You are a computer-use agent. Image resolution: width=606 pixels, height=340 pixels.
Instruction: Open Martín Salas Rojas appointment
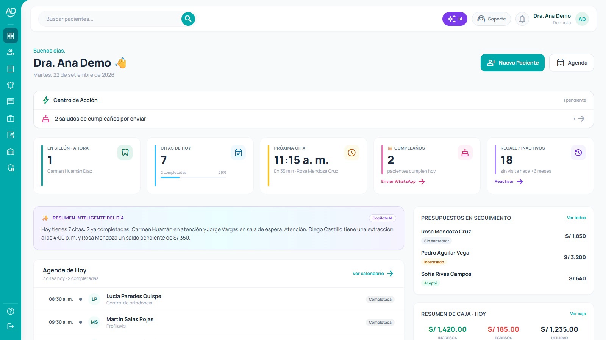[x=219, y=322]
